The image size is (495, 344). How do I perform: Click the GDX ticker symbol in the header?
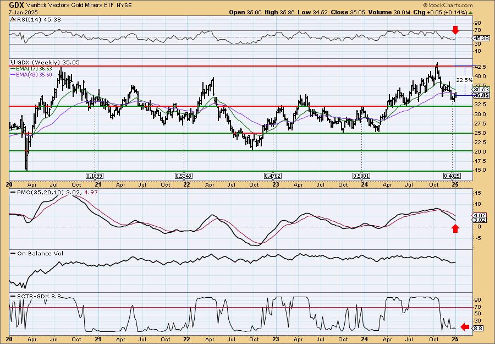(x=15, y=5)
